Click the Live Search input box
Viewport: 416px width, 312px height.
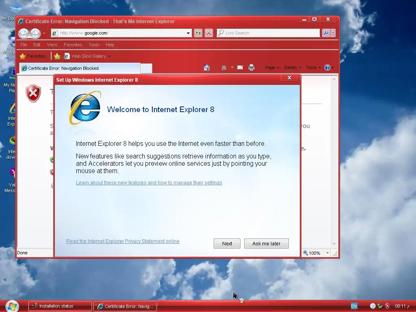(x=268, y=33)
